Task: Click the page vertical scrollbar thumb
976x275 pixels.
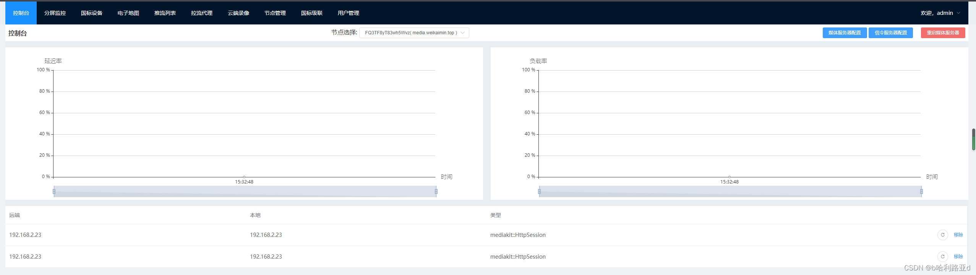Action: pos(974,140)
